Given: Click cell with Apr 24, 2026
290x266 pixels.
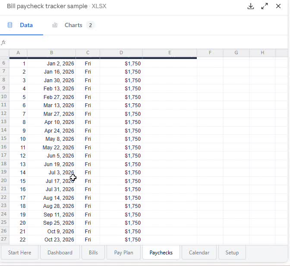Looking at the screenshot, I should coord(51,131).
